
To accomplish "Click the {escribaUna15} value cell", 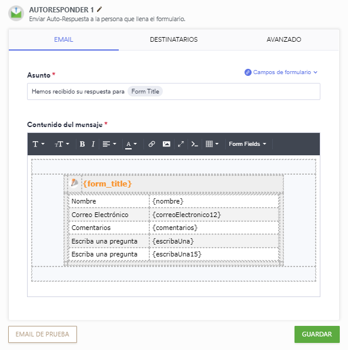I will point(214,254).
